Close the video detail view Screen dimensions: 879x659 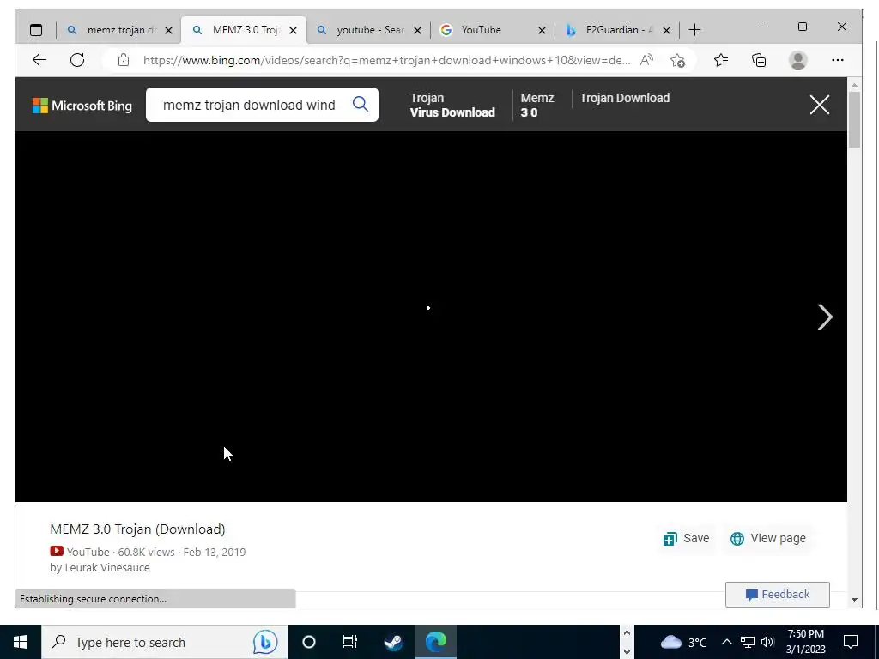(x=820, y=105)
